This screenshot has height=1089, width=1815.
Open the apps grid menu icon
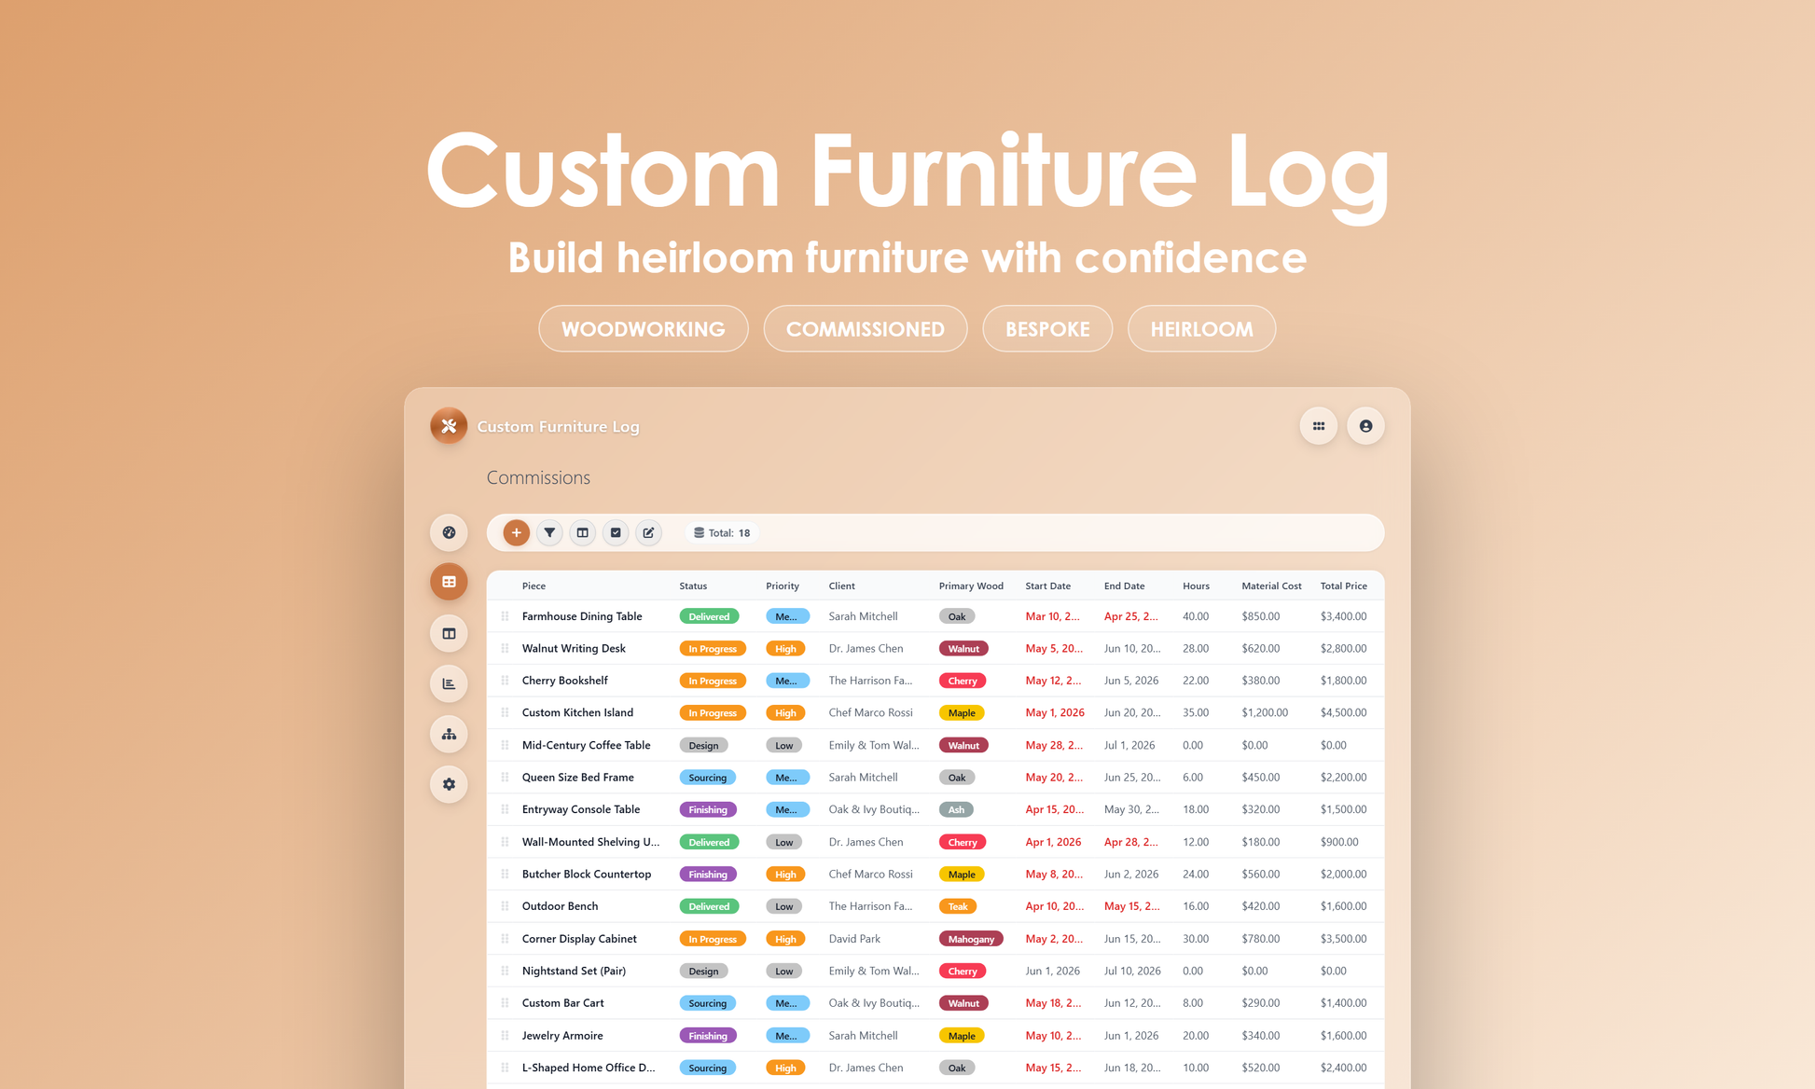point(1319,426)
